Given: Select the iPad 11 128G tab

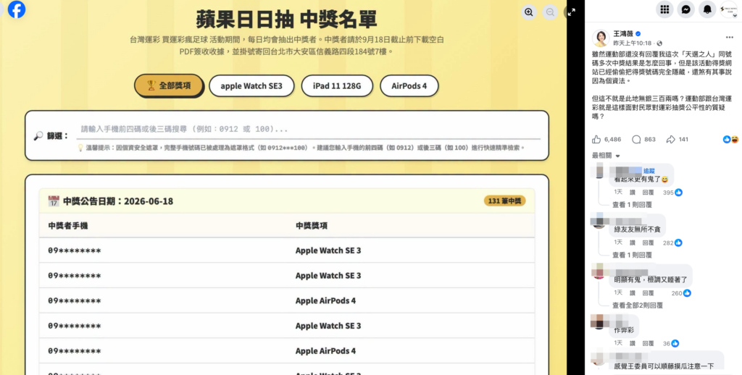Looking at the screenshot, I should 337,86.
